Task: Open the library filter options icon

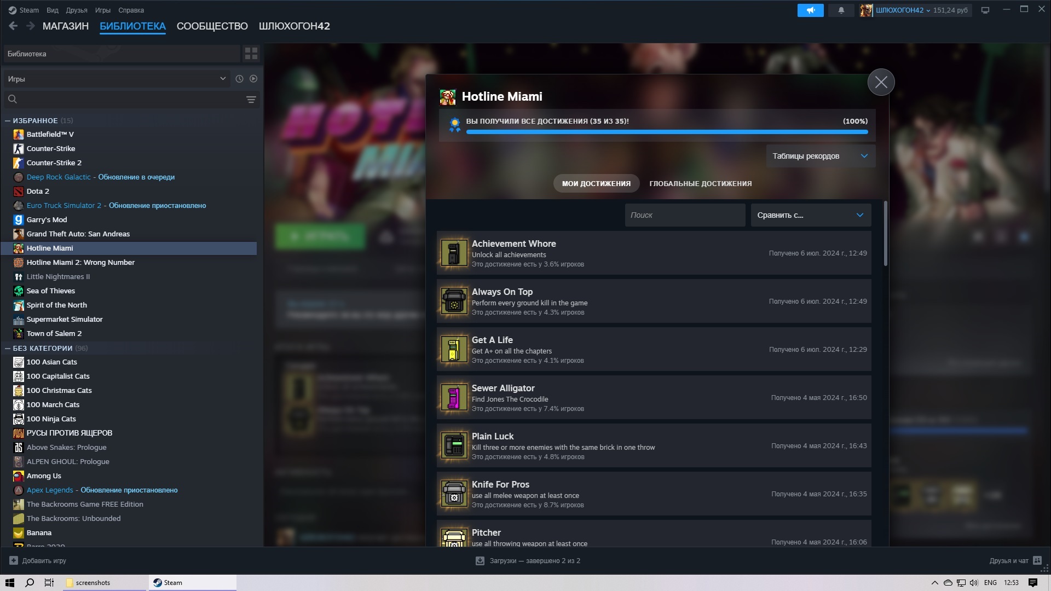Action: [x=251, y=99]
